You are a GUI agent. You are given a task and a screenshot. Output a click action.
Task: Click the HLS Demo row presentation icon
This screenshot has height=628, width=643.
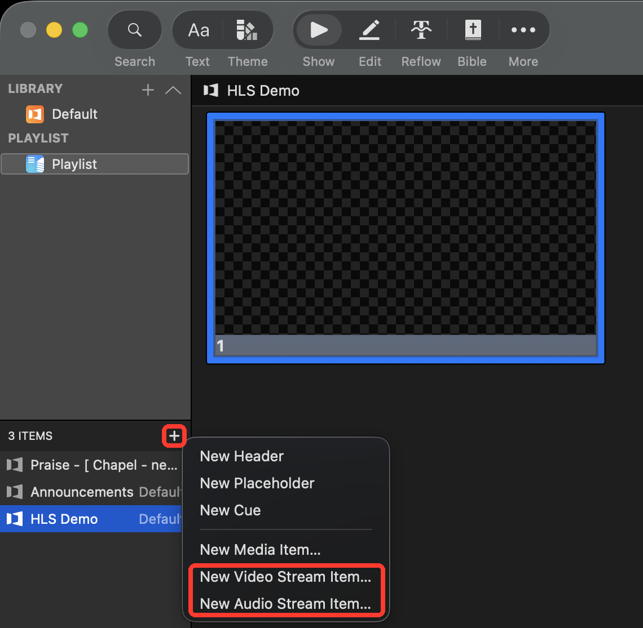tap(15, 519)
